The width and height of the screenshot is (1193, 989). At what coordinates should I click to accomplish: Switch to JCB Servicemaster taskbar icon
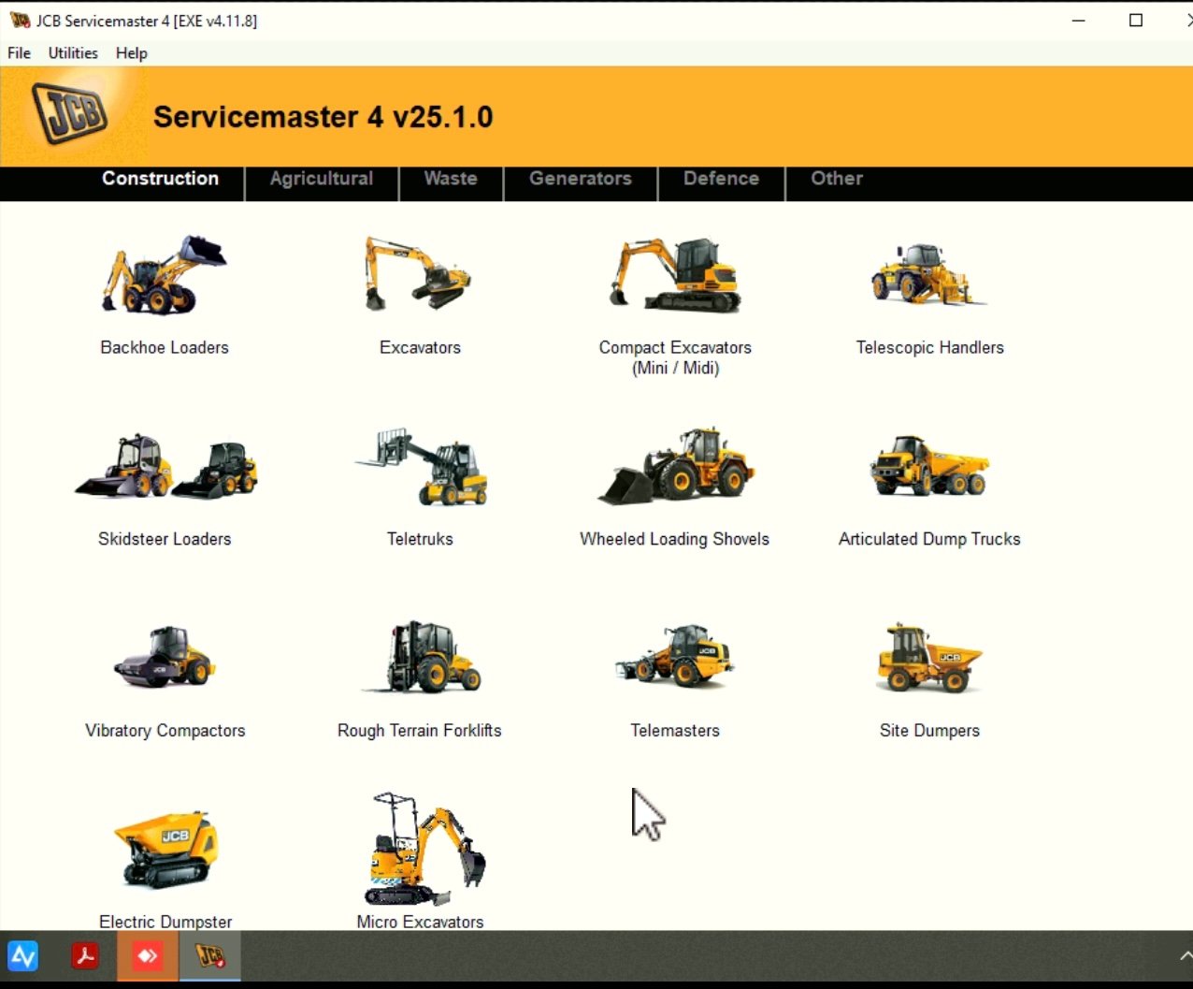[x=210, y=956]
